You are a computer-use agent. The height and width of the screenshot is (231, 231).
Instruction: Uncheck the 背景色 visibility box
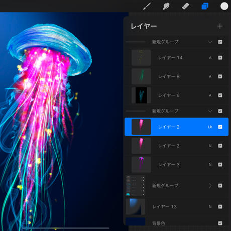[x=220, y=223]
